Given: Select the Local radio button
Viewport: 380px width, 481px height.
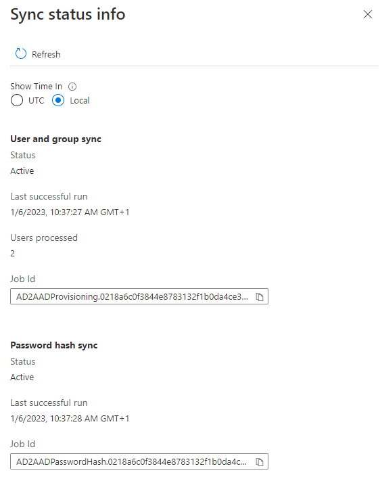Looking at the screenshot, I should click(x=58, y=100).
